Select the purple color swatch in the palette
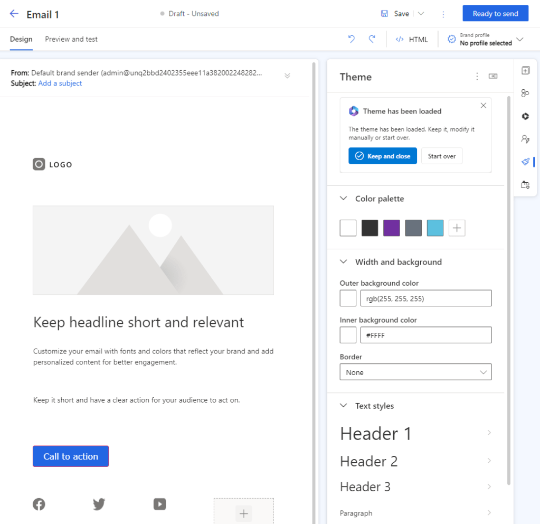This screenshot has width=540, height=524. [x=391, y=228]
